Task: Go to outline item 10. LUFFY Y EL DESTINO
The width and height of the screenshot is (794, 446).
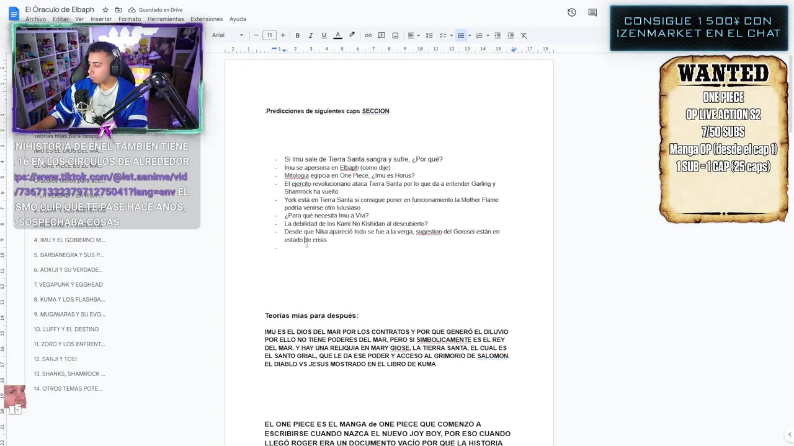Action: click(66, 329)
